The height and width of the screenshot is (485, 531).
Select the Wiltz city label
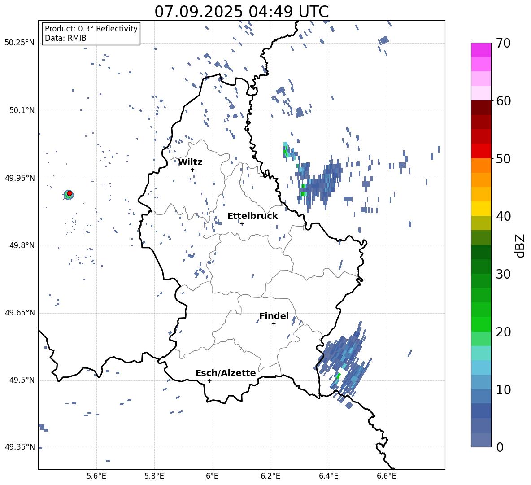coord(190,162)
